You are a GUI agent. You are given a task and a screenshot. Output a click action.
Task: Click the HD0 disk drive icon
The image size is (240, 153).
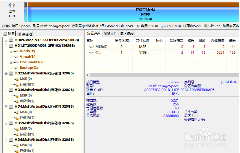11,40
